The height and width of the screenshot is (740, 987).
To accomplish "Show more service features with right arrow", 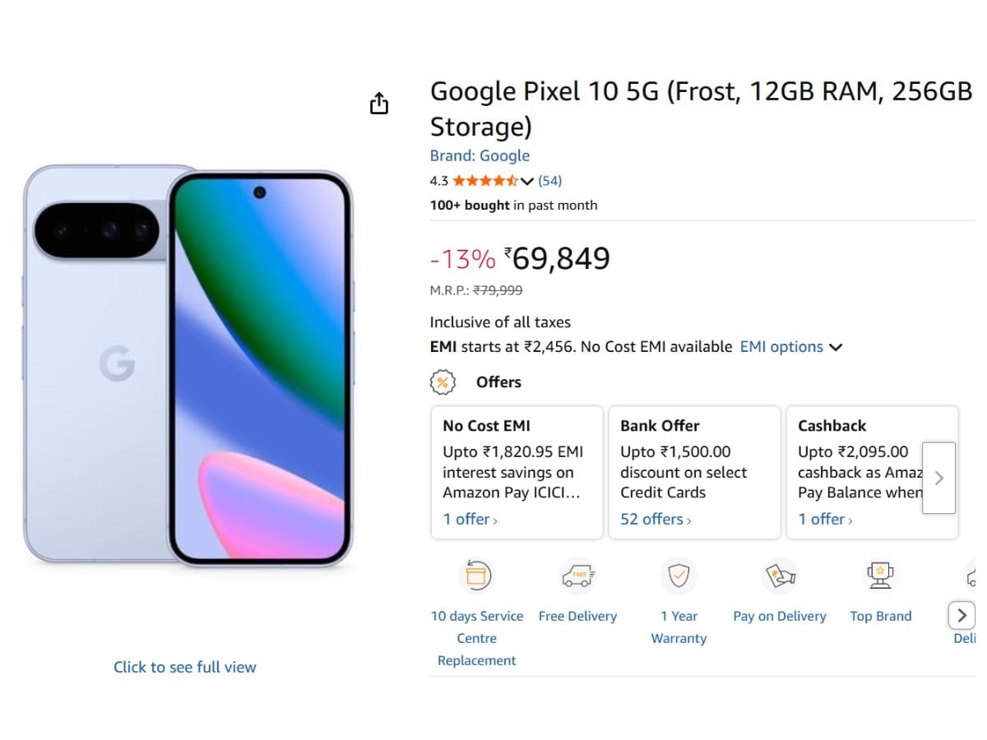I will (961, 615).
